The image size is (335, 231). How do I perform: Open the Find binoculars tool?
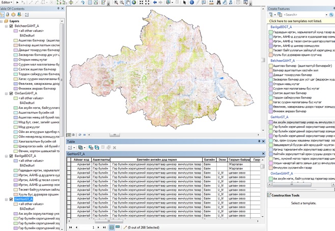point(218,3)
